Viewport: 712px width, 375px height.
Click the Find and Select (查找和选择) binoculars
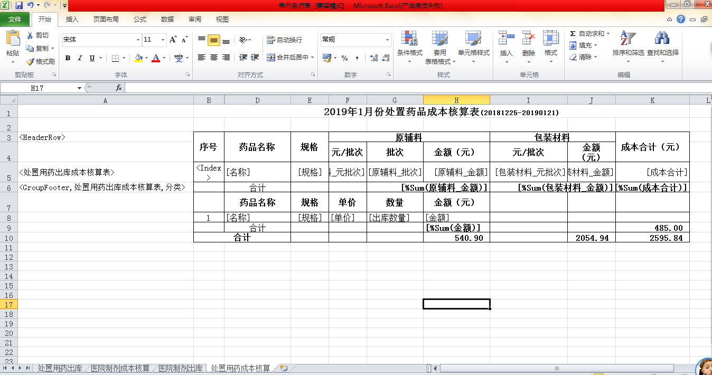662,39
